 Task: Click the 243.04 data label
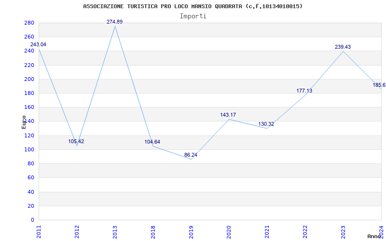(38, 44)
